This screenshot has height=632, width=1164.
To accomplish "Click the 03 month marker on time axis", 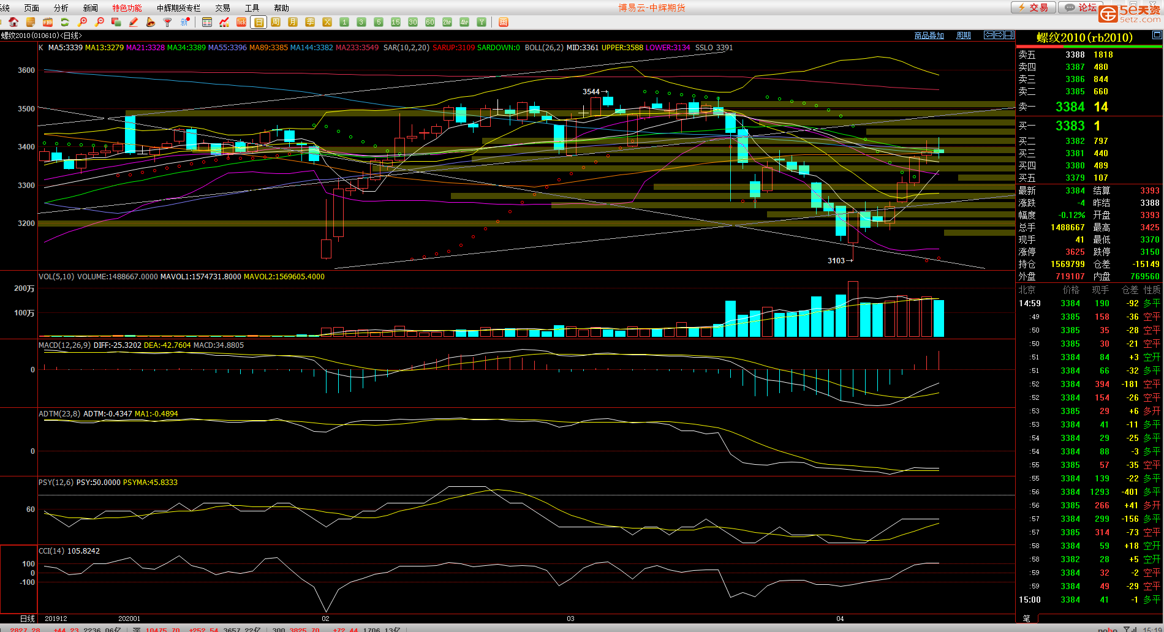I will tap(570, 619).
